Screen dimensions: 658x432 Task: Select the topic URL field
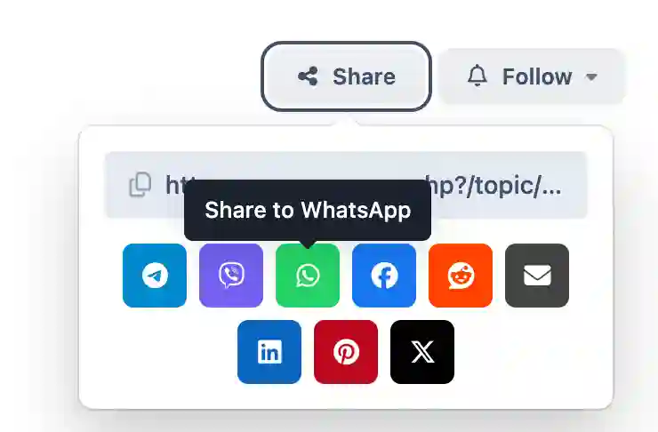click(x=346, y=185)
